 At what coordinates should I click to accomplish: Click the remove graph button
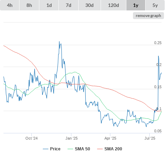pos(148,16)
